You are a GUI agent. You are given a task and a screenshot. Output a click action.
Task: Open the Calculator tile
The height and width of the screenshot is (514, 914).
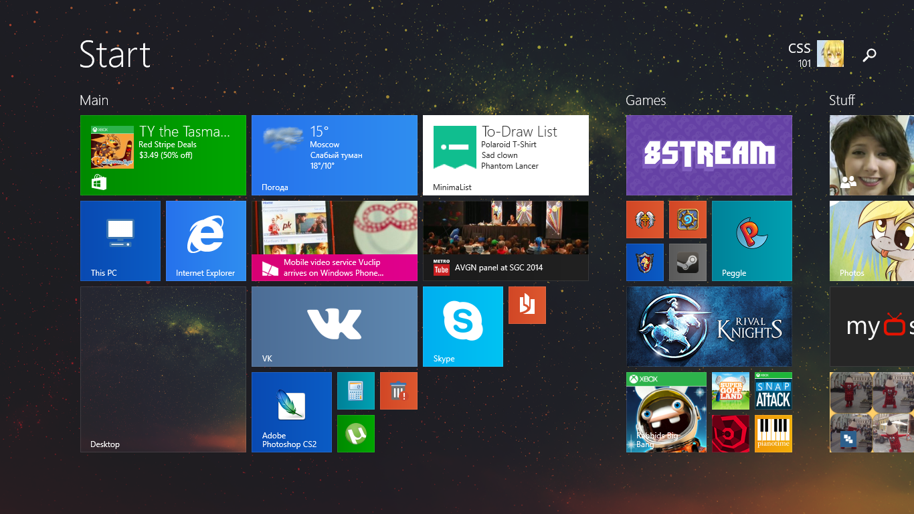(356, 391)
